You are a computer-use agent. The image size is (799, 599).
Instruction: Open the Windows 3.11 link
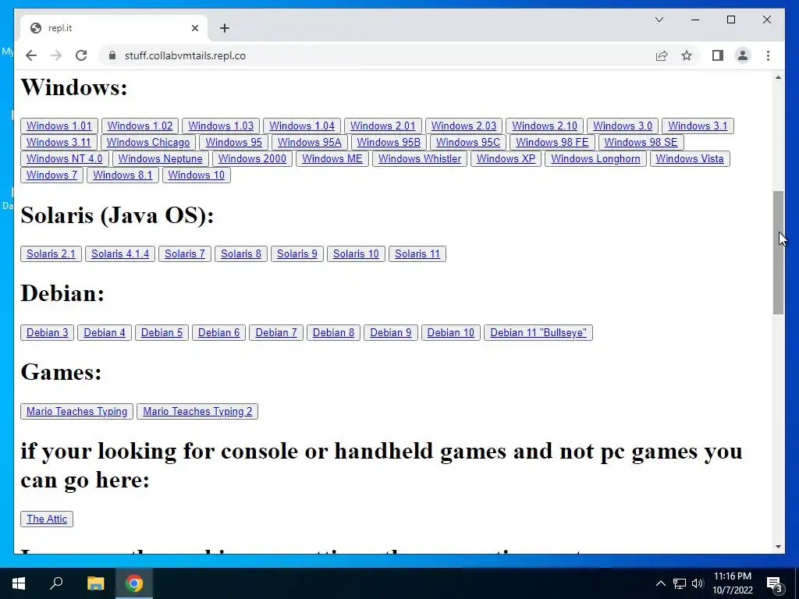[59, 142]
